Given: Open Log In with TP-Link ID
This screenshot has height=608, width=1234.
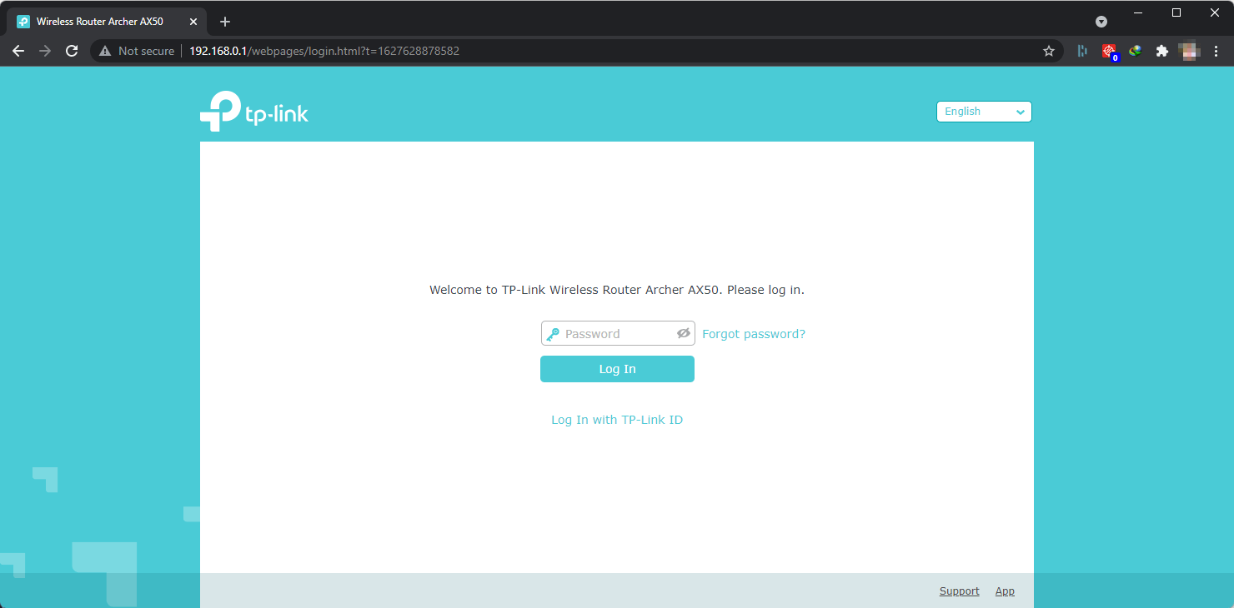Looking at the screenshot, I should click(617, 420).
